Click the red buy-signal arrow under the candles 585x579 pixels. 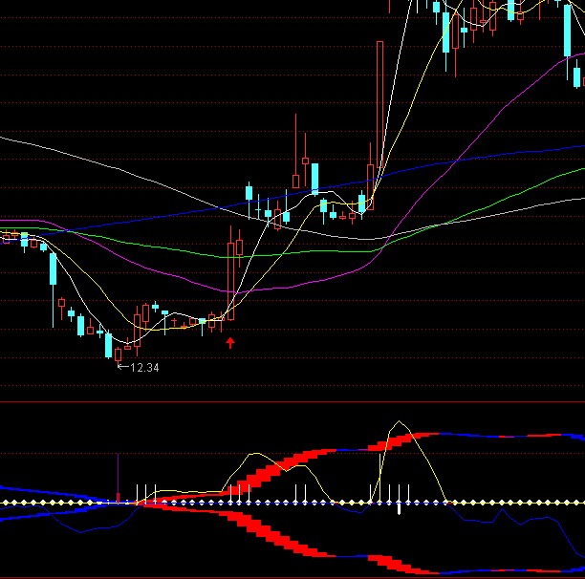pos(229,342)
